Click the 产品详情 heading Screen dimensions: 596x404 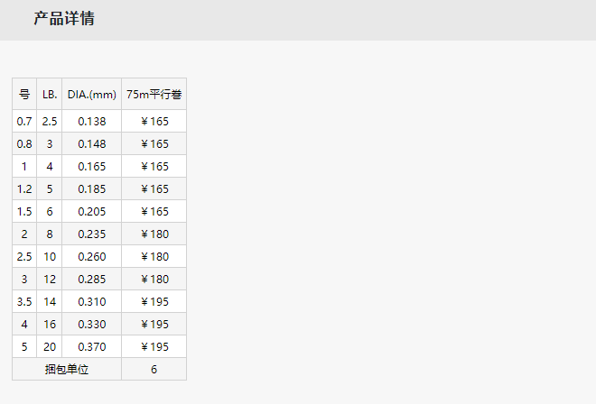click(64, 19)
